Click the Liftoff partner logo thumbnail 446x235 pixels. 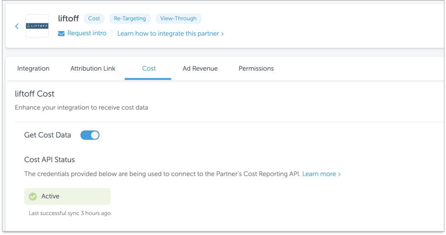37,26
